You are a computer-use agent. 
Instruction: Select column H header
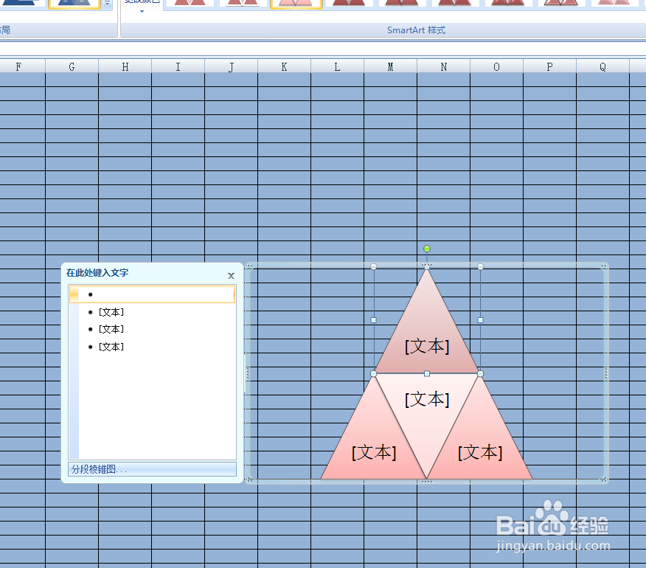tap(125, 66)
